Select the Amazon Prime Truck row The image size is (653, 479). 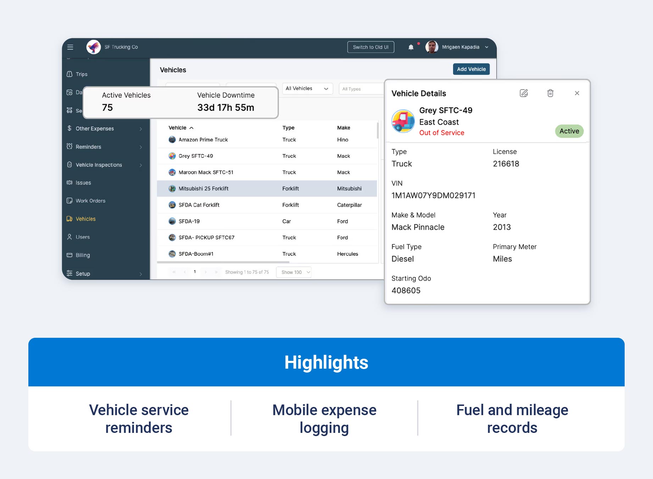[267, 140]
